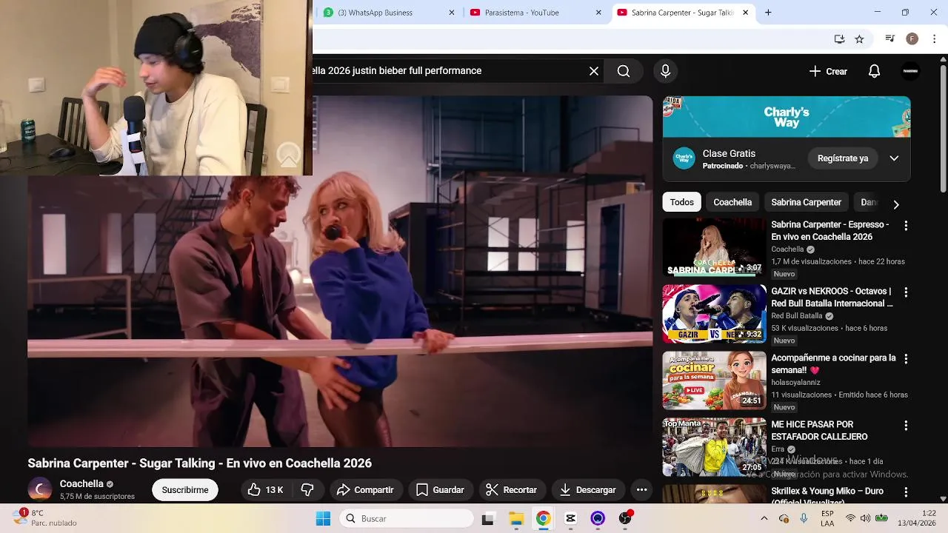This screenshot has width=948, height=533.
Task: Open options for ME HICE PASAR suggestion
Action: 905,426
